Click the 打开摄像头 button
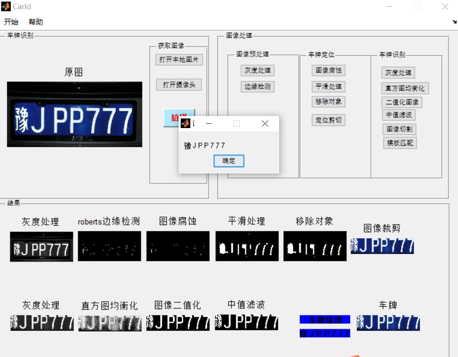Image resolution: width=458 pixels, height=357 pixels. point(179,84)
